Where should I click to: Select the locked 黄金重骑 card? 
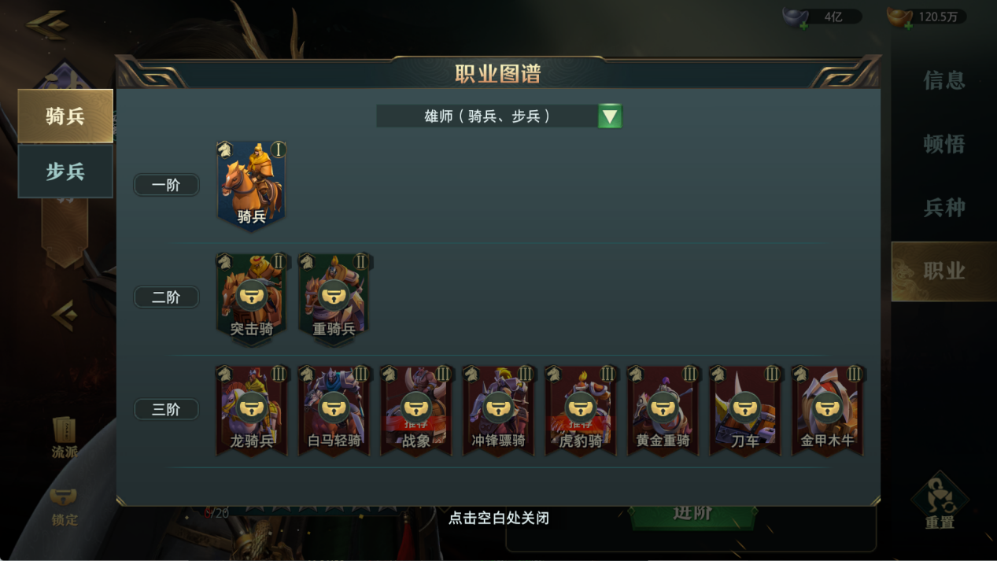click(x=663, y=410)
